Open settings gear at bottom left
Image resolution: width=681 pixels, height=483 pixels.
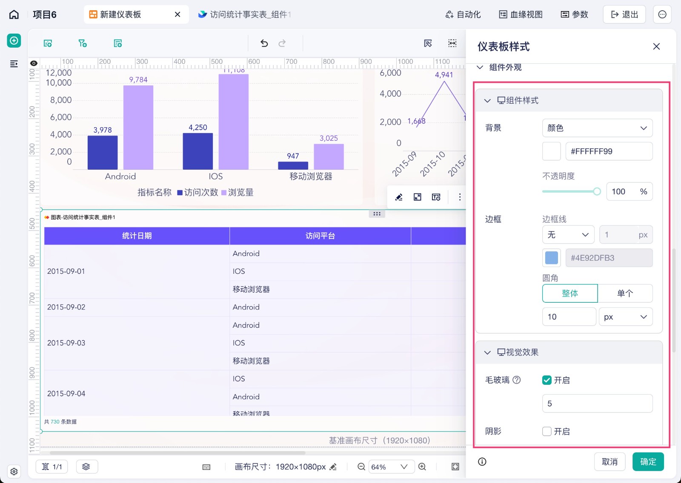click(x=14, y=472)
